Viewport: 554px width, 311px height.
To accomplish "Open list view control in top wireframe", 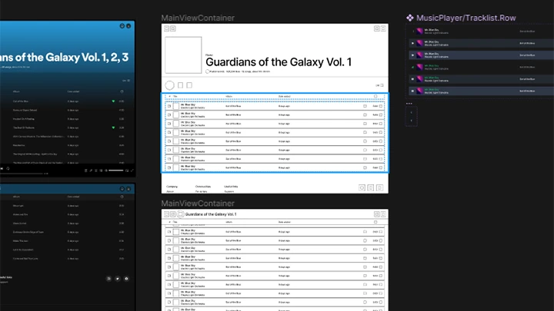I will 379,85.
